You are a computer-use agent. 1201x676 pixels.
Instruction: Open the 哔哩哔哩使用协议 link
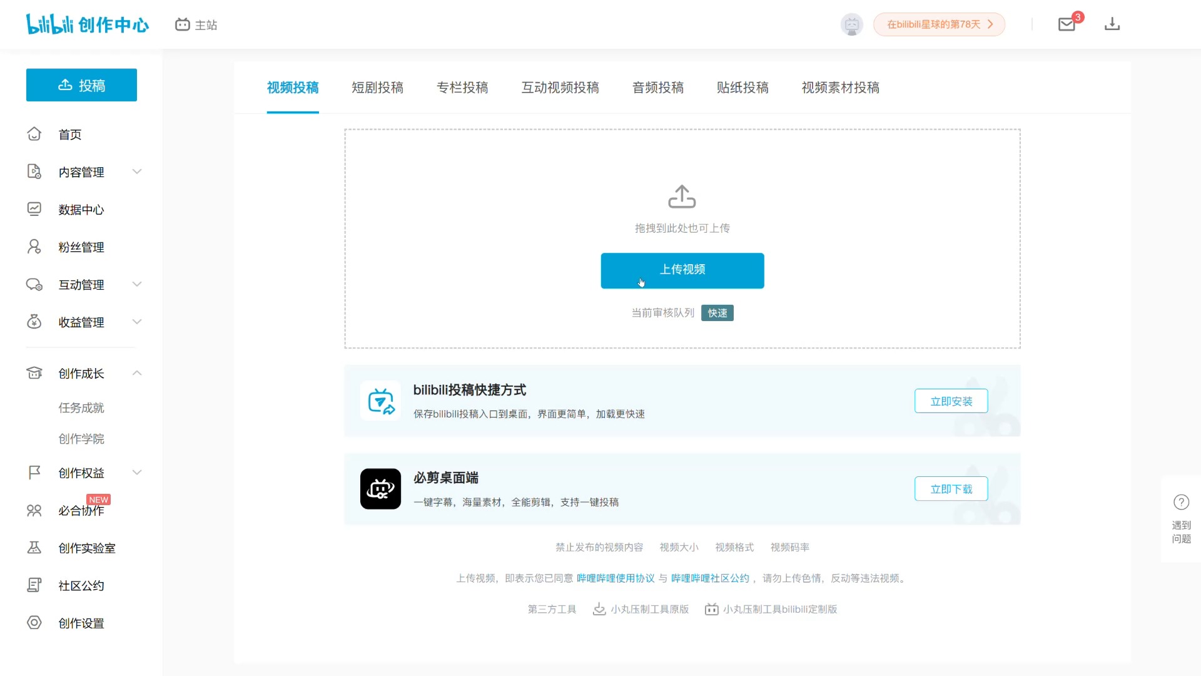coord(616,578)
